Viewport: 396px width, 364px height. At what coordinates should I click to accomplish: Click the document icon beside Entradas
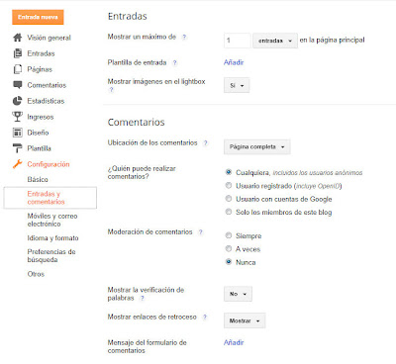click(x=18, y=53)
